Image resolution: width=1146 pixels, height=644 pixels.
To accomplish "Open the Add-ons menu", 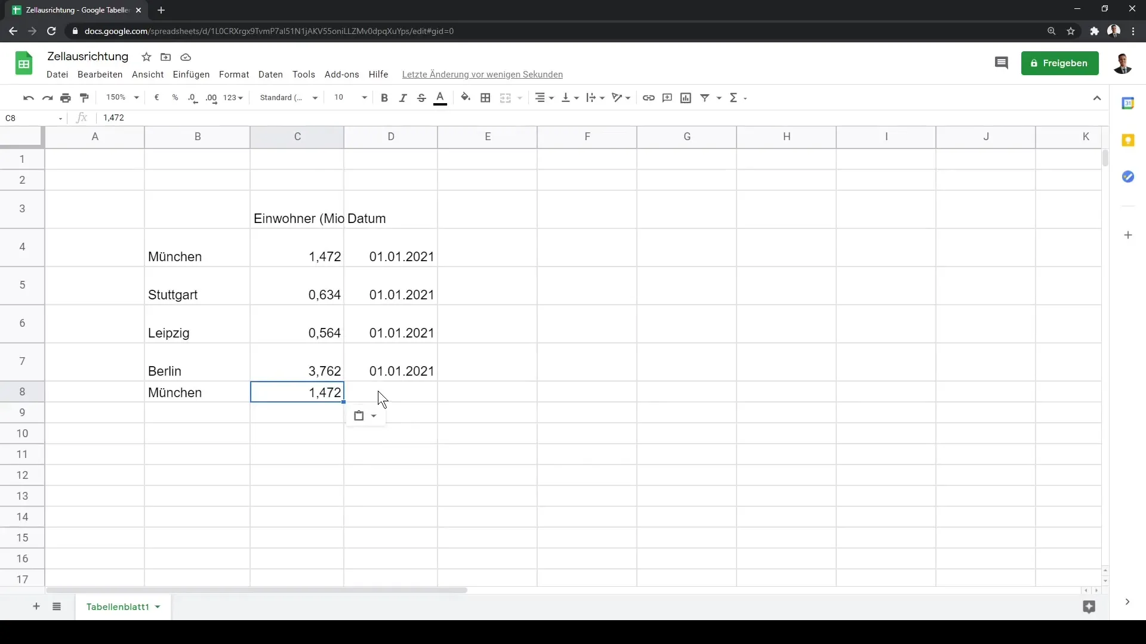I will tap(342, 75).
